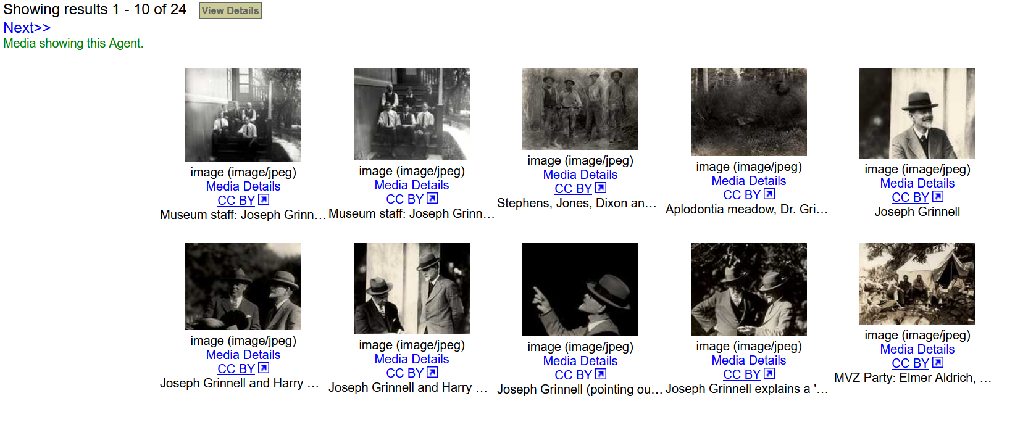Viewport: 1036px width, 430px height.
Task: Open Media Details for Aplodontia meadow image
Action: tap(749, 181)
